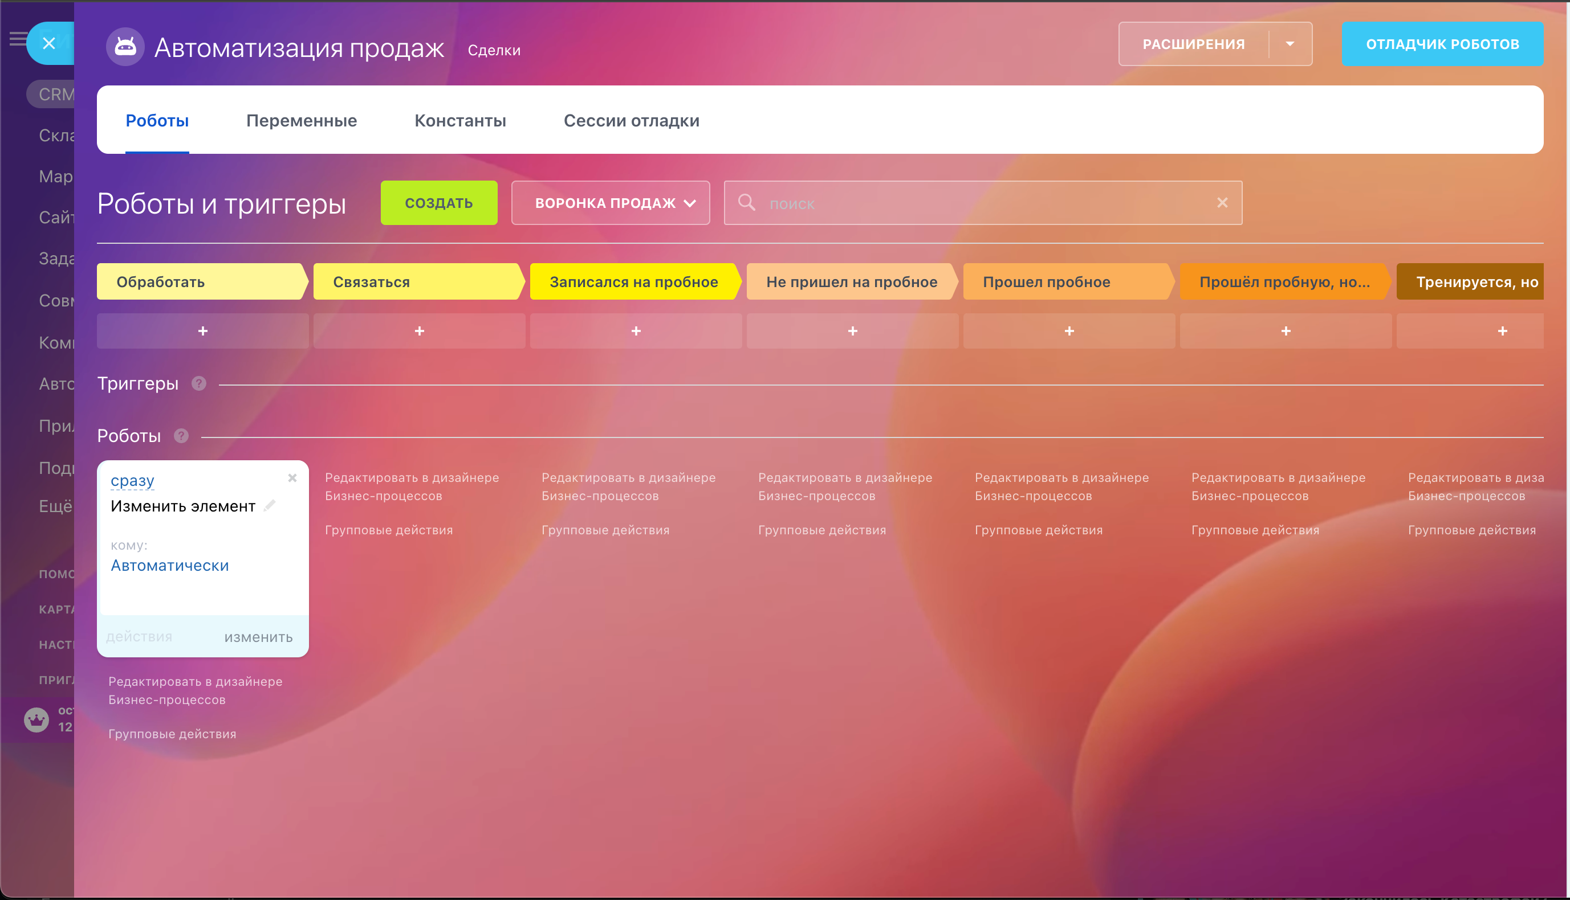Expand the Расширения dropdown arrow
This screenshot has width=1570, height=900.
(1290, 44)
